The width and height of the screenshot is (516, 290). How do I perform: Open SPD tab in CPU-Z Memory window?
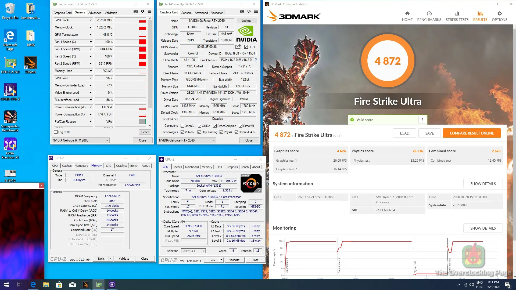coord(109,166)
